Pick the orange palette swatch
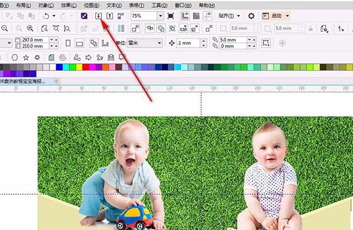 (x=105, y=67)
